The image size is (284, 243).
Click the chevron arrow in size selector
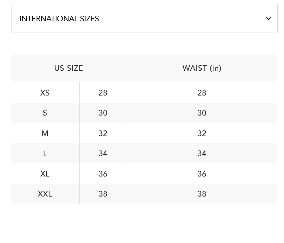point(268,18)
